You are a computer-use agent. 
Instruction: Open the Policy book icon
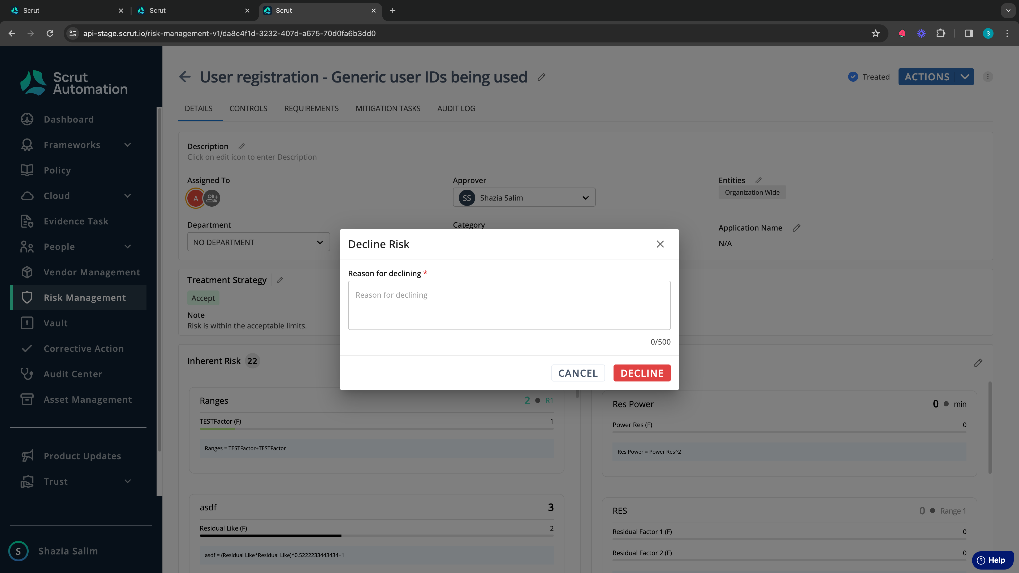27,170
